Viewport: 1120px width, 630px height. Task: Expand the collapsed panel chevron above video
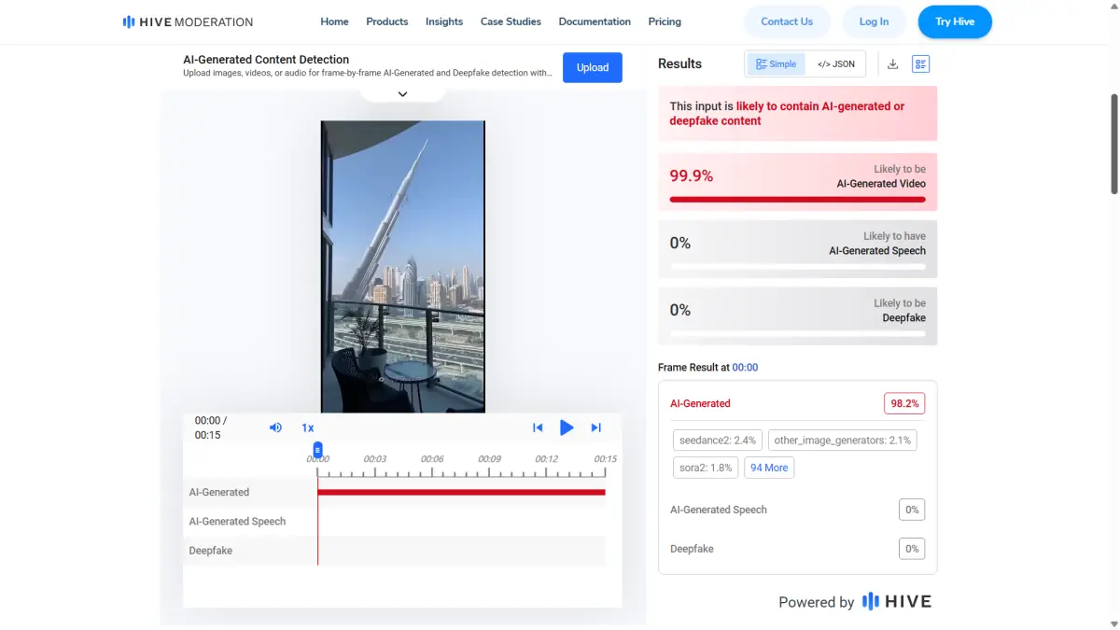coord(402,93)
